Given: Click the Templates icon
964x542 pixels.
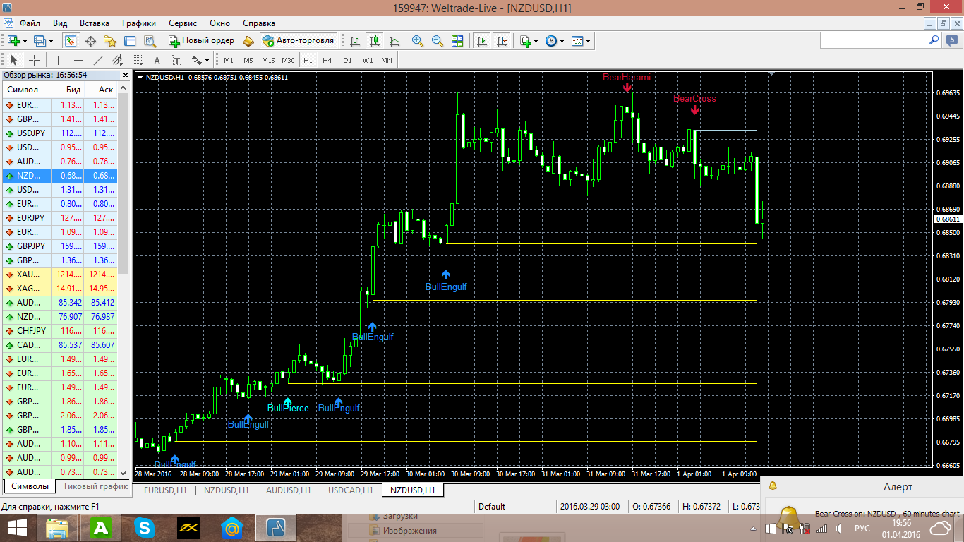Looking at the screenshot, I should (577, 41).
